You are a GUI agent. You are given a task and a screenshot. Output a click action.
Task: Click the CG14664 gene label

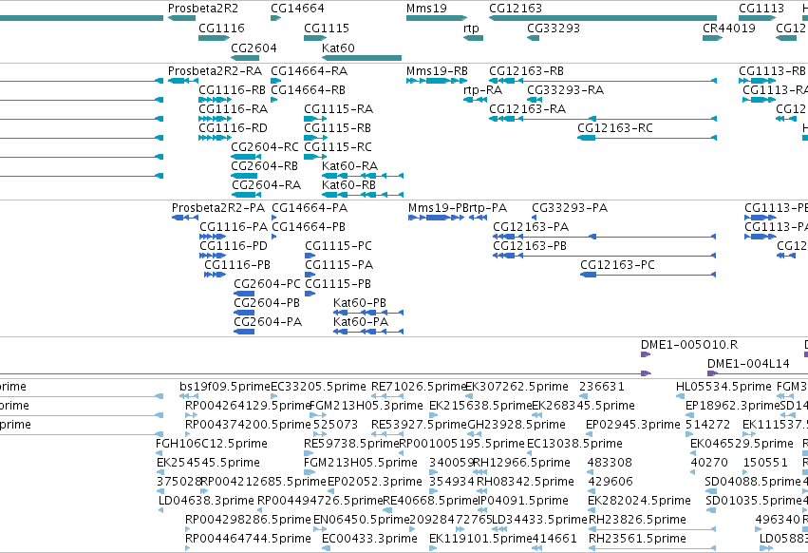click(297, 9)
